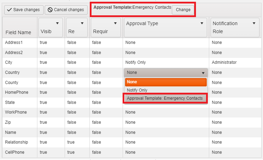Screen dimensions: 263x160
Task: Click the Change approval template button
Action: point(183,10)
